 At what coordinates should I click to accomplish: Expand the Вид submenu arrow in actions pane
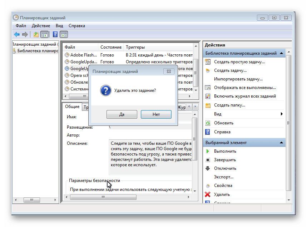(282, 114)
